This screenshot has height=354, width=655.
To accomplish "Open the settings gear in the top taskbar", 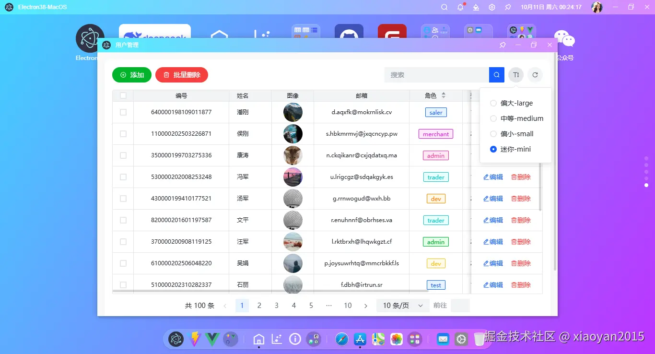I will click(491, 7).
